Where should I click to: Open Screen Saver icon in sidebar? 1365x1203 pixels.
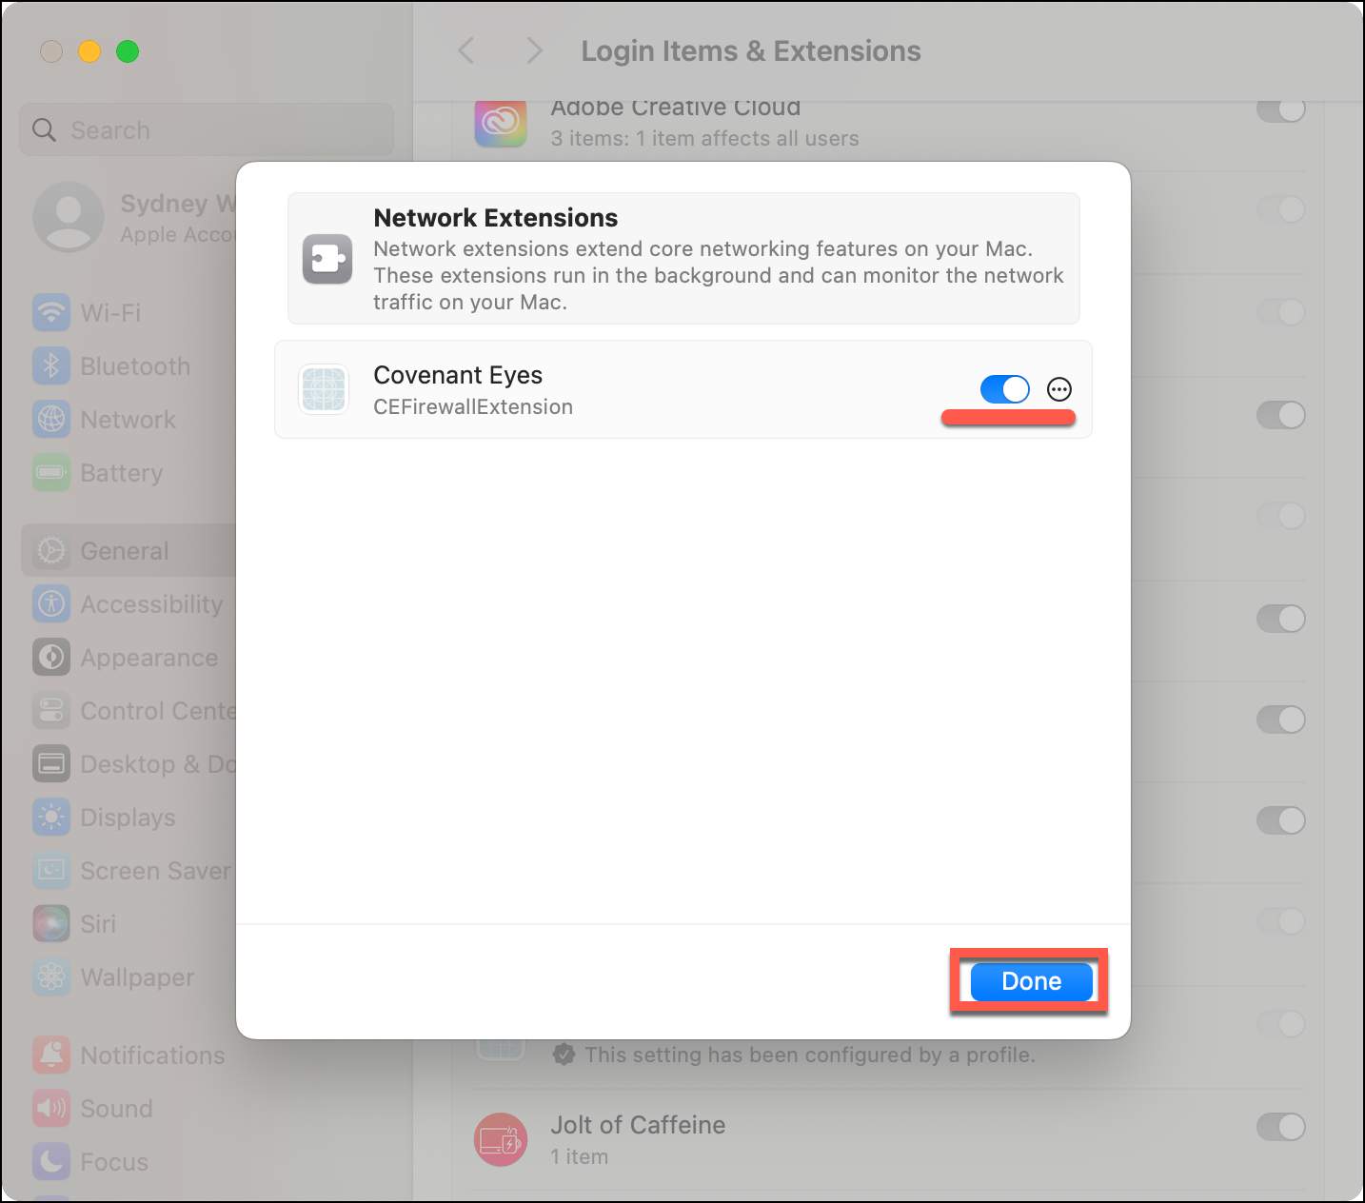tap(51, 870)
